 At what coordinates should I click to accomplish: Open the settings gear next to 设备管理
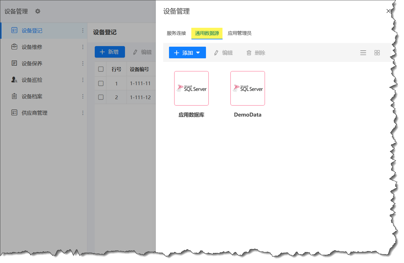[x=37, y=11]
